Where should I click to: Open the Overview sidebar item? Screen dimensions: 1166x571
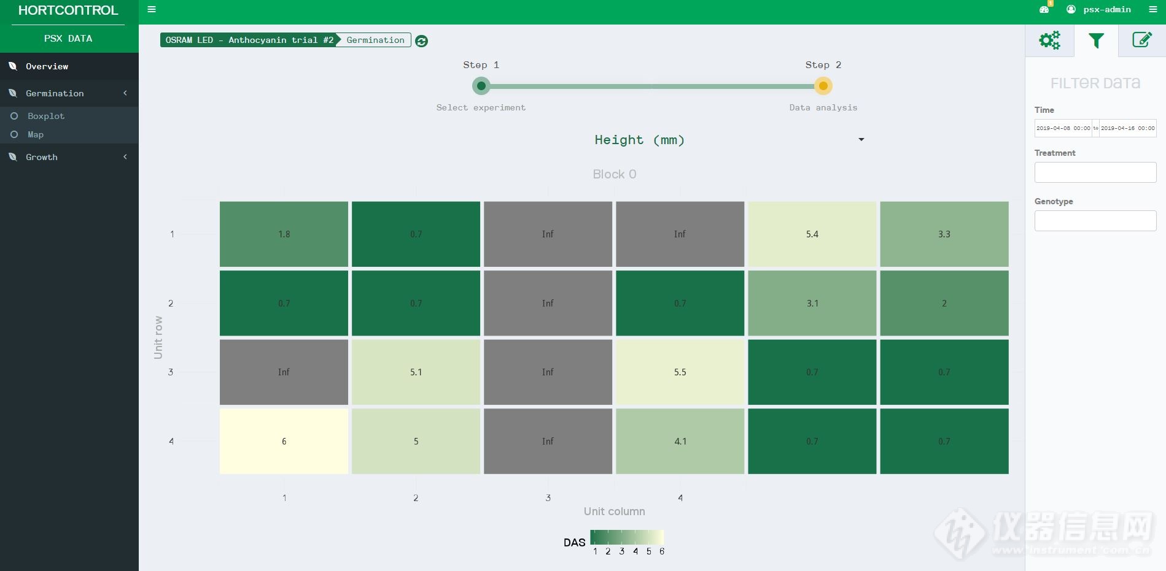pos(69,66)
